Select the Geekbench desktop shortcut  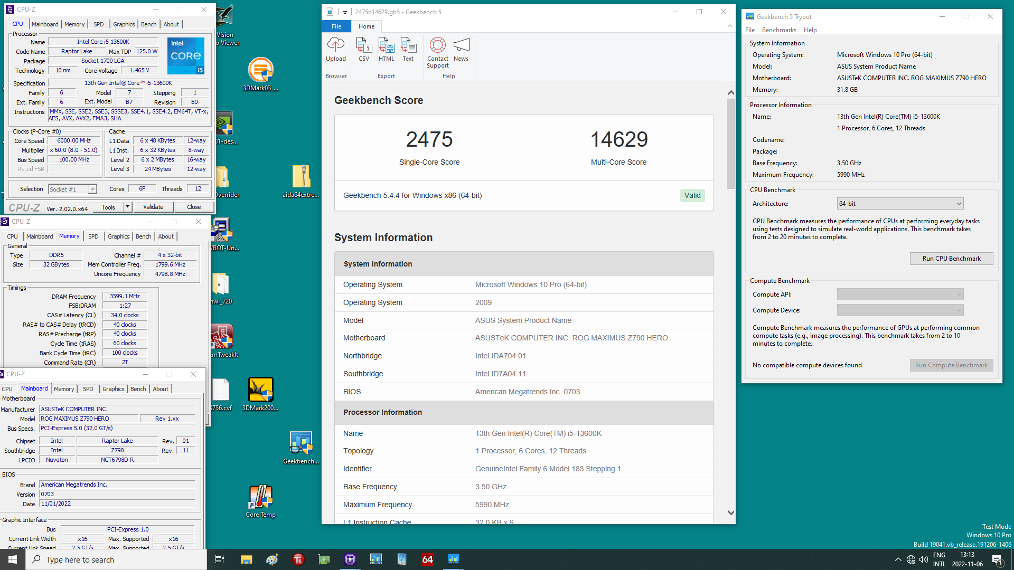(301, 448)
